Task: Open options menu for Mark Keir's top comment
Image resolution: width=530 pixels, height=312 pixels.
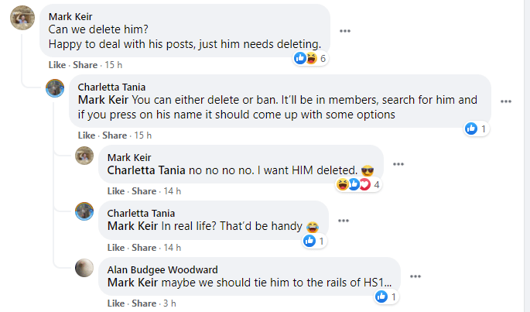Action: [345, 31]
